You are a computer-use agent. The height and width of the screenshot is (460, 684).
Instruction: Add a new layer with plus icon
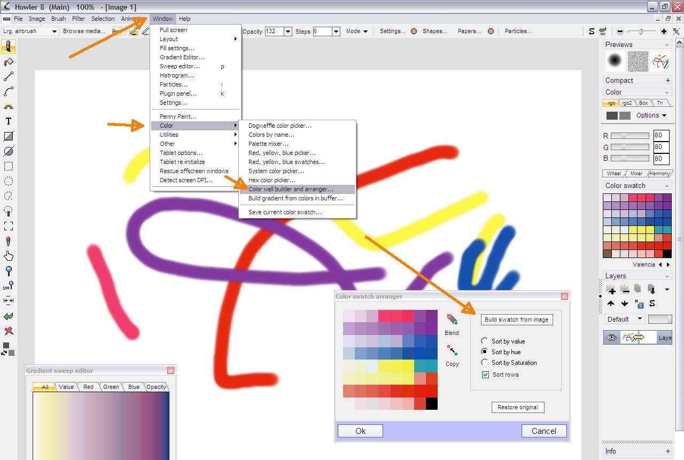tap(611, 289)
